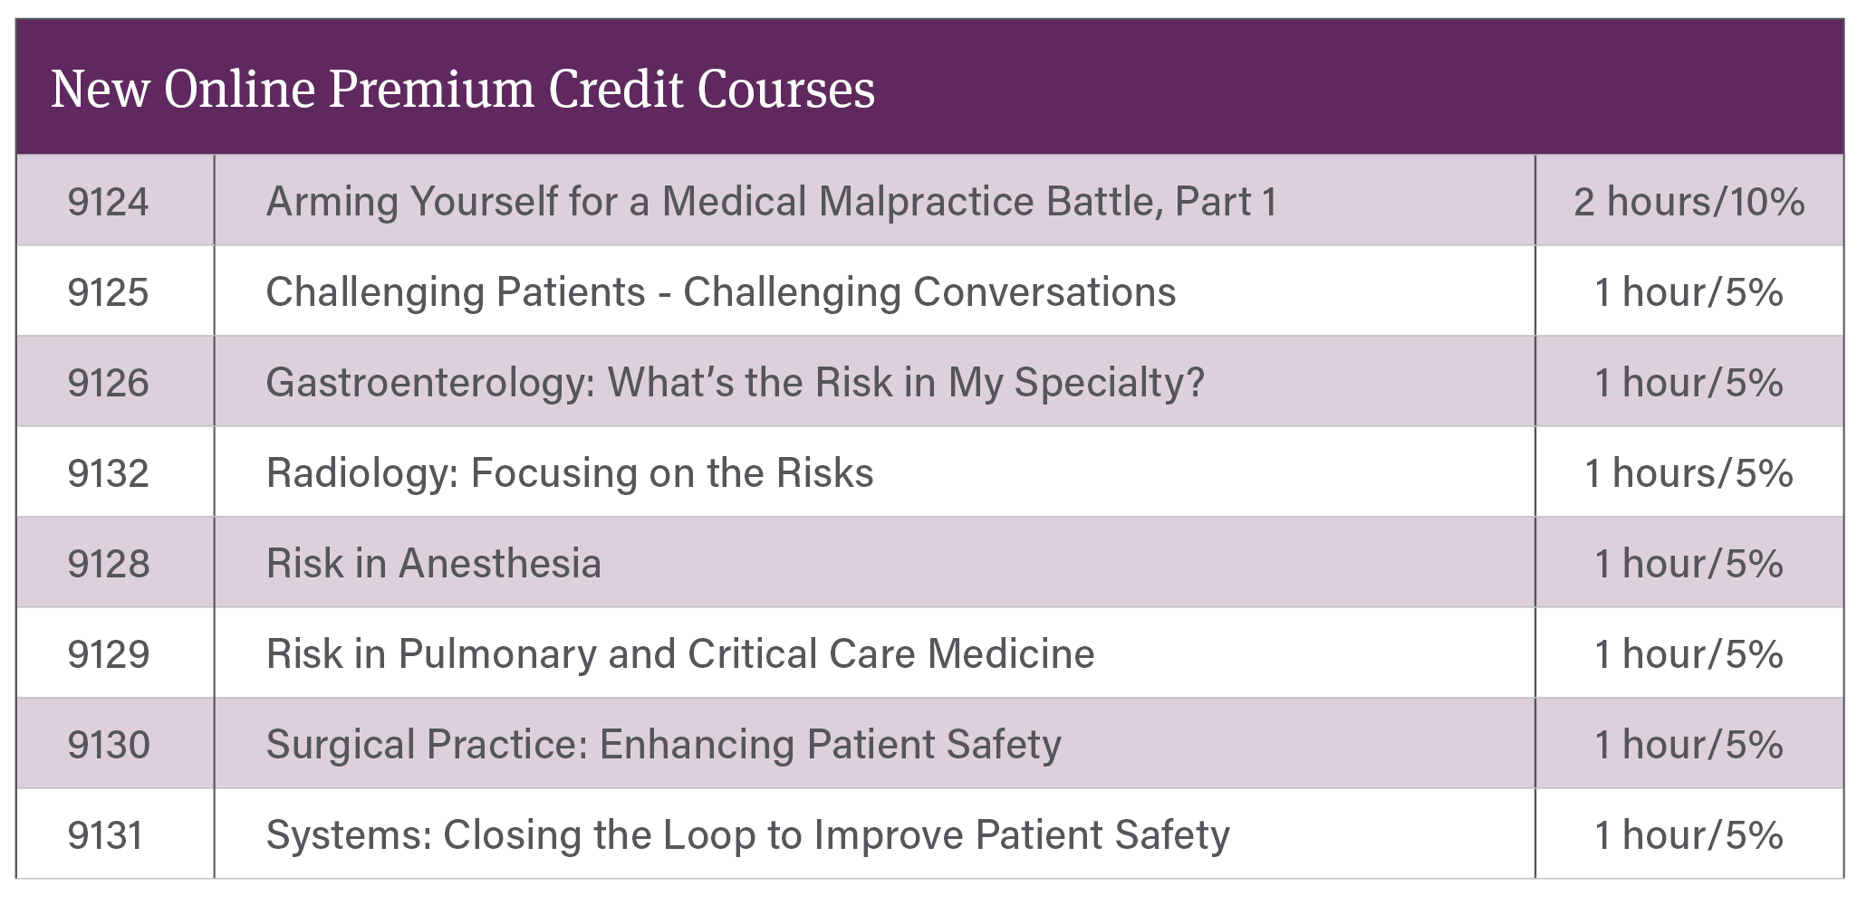1857x905 pixels.
Task: Select course number 9130
Action: pyautogui.click(x=108, y=744)
